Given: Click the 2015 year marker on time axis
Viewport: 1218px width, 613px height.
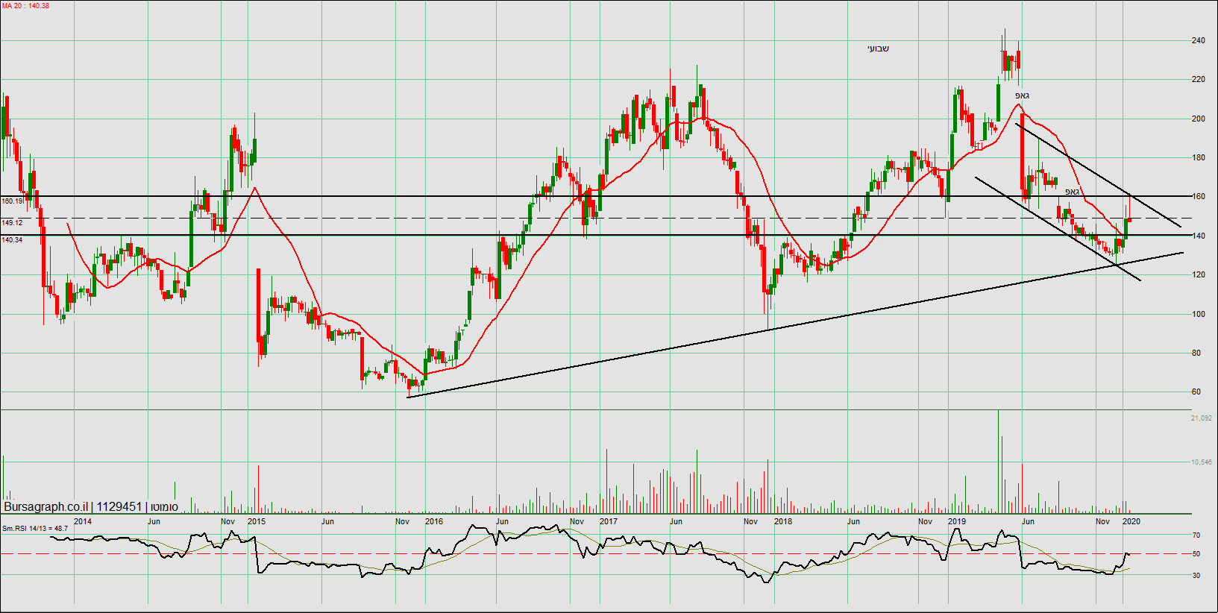Looking at the screenshot, I should coord(257,521).
